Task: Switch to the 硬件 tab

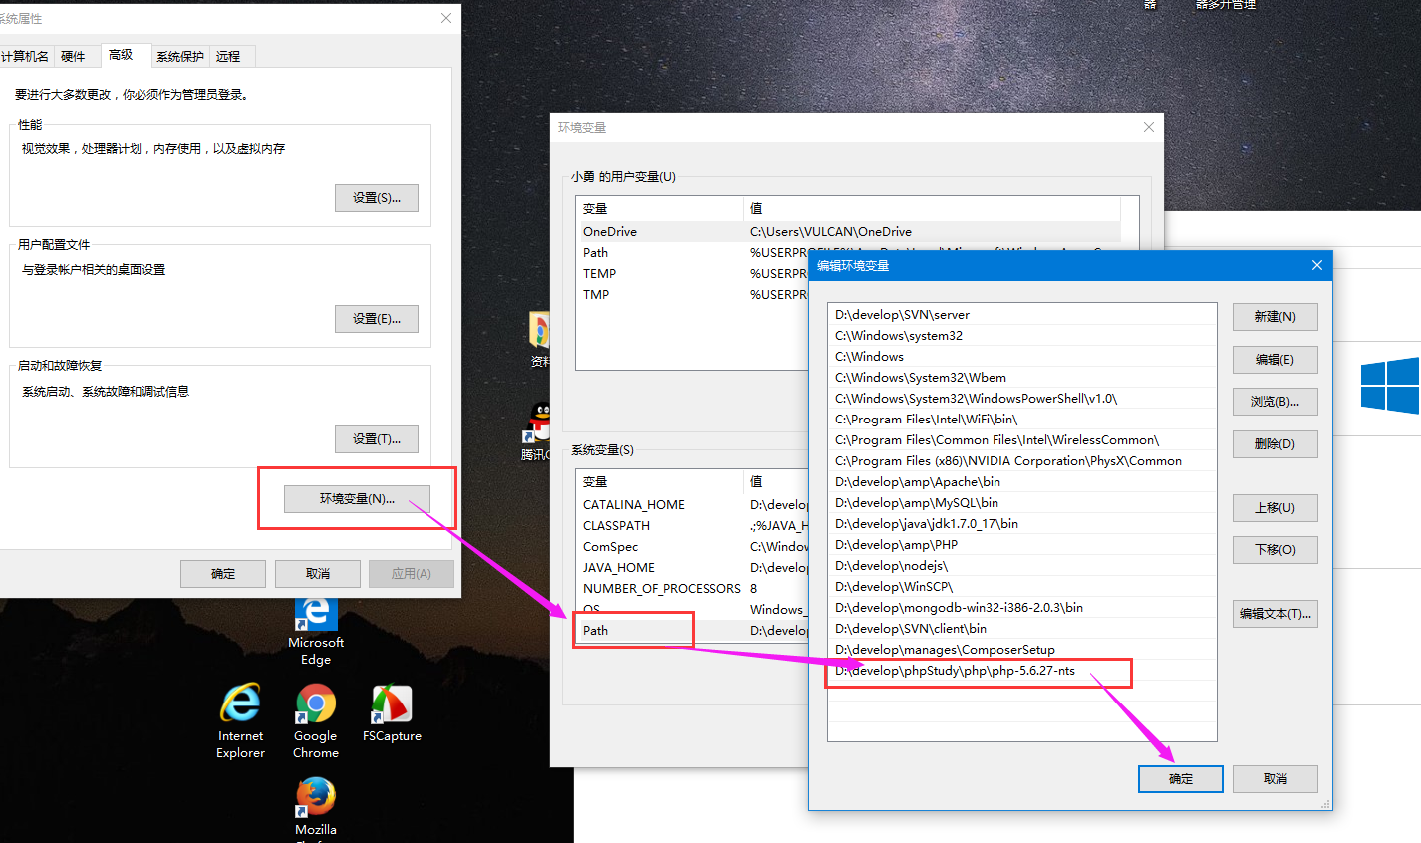Action: pos(73,56)
